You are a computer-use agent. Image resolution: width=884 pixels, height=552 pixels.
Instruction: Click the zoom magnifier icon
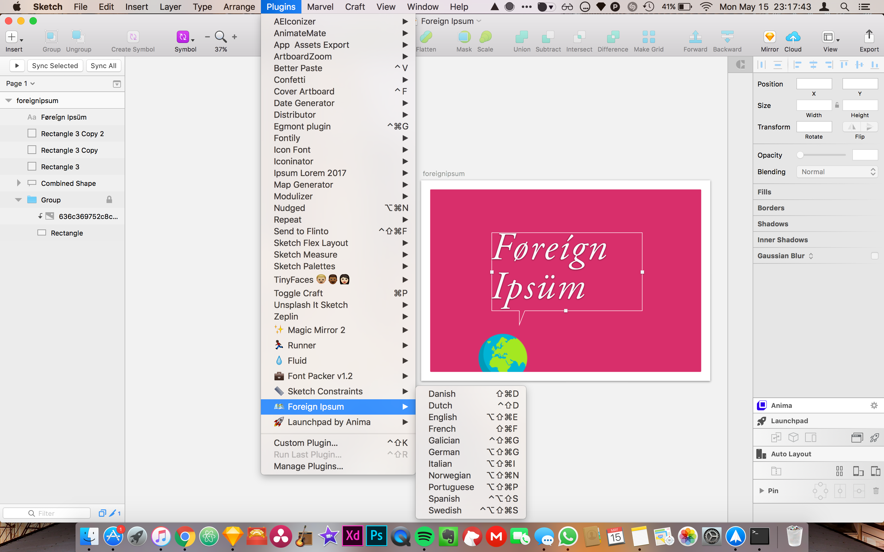click(x=221, y=36)
